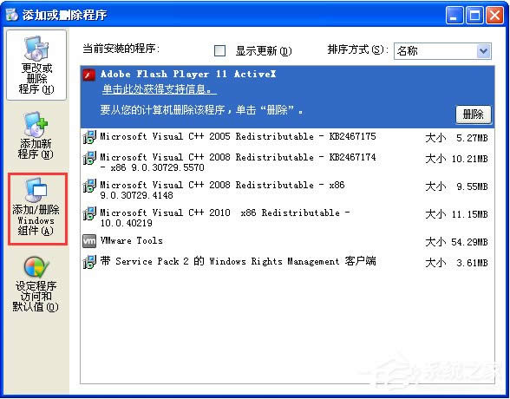Select Microsoft Visual C++ 2005 Redistributable entry
The width and height of the screenshot is (510, 399).
click(288, 137)
